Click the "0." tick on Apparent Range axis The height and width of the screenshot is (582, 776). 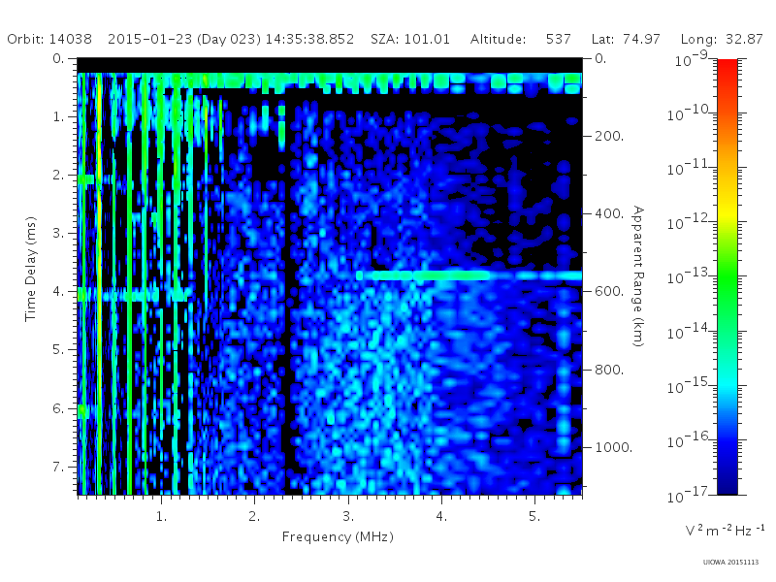(600, 58)
